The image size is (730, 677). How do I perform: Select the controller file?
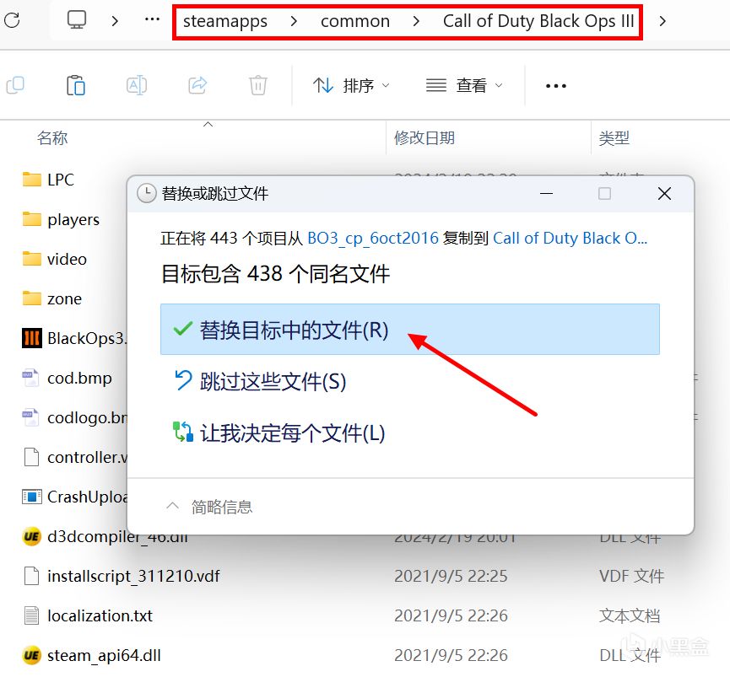[x=74, y=457]
